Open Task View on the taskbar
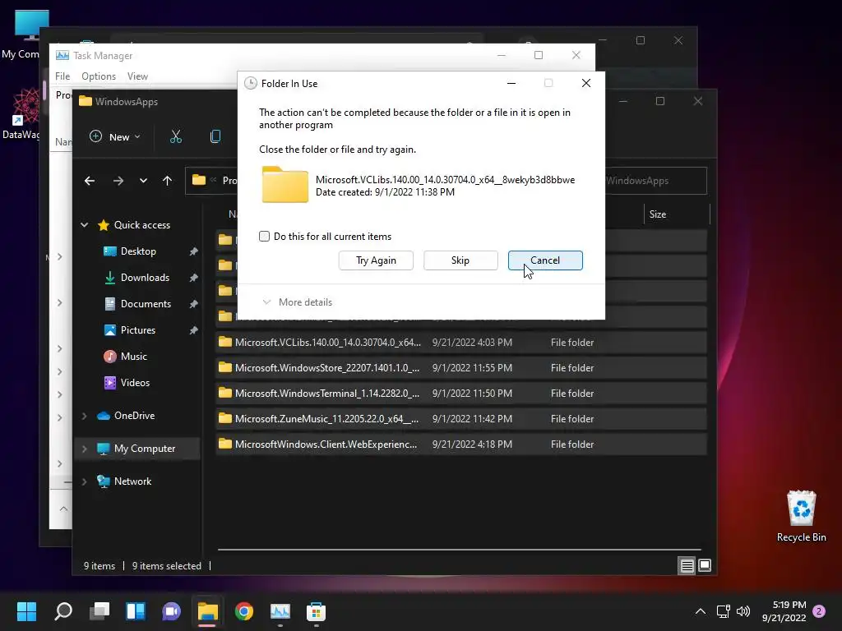 click(99, 611)
